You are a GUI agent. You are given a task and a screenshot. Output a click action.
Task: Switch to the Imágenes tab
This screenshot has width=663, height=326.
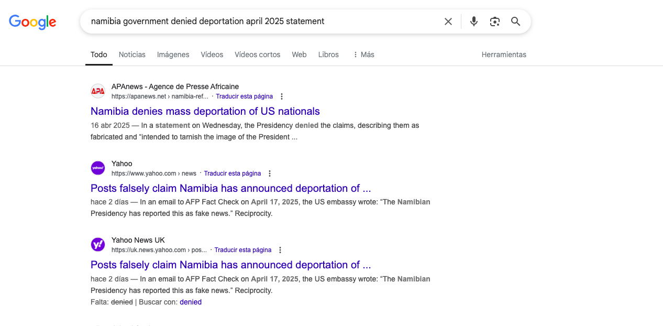173,55
